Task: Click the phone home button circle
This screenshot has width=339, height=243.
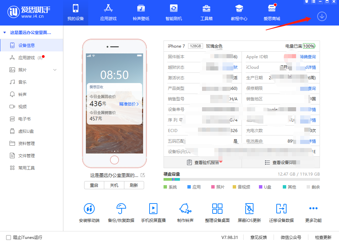Action: tap(114, 160)
